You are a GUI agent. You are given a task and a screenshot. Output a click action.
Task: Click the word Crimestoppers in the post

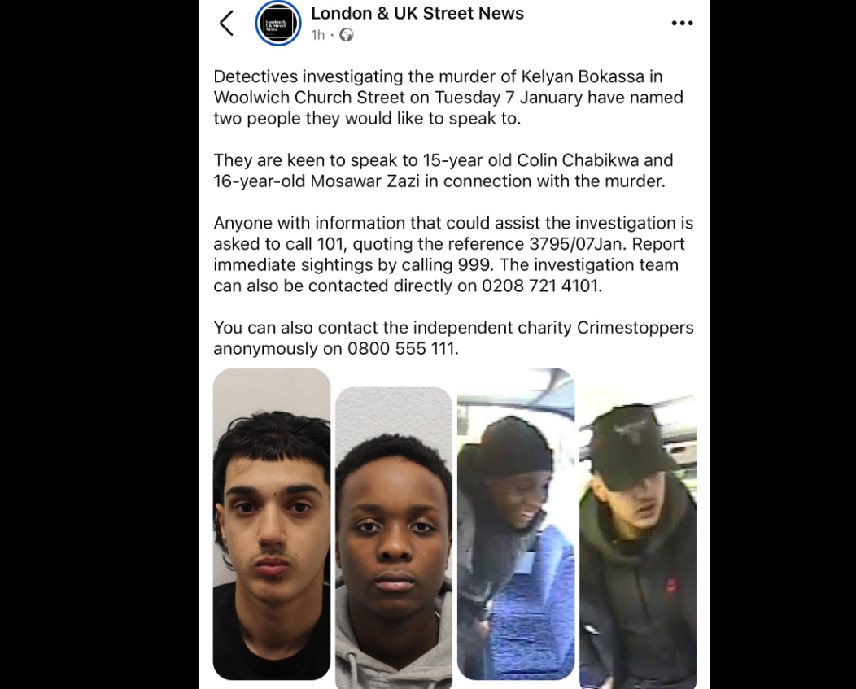pyautogui.click(x=635, y=328)
